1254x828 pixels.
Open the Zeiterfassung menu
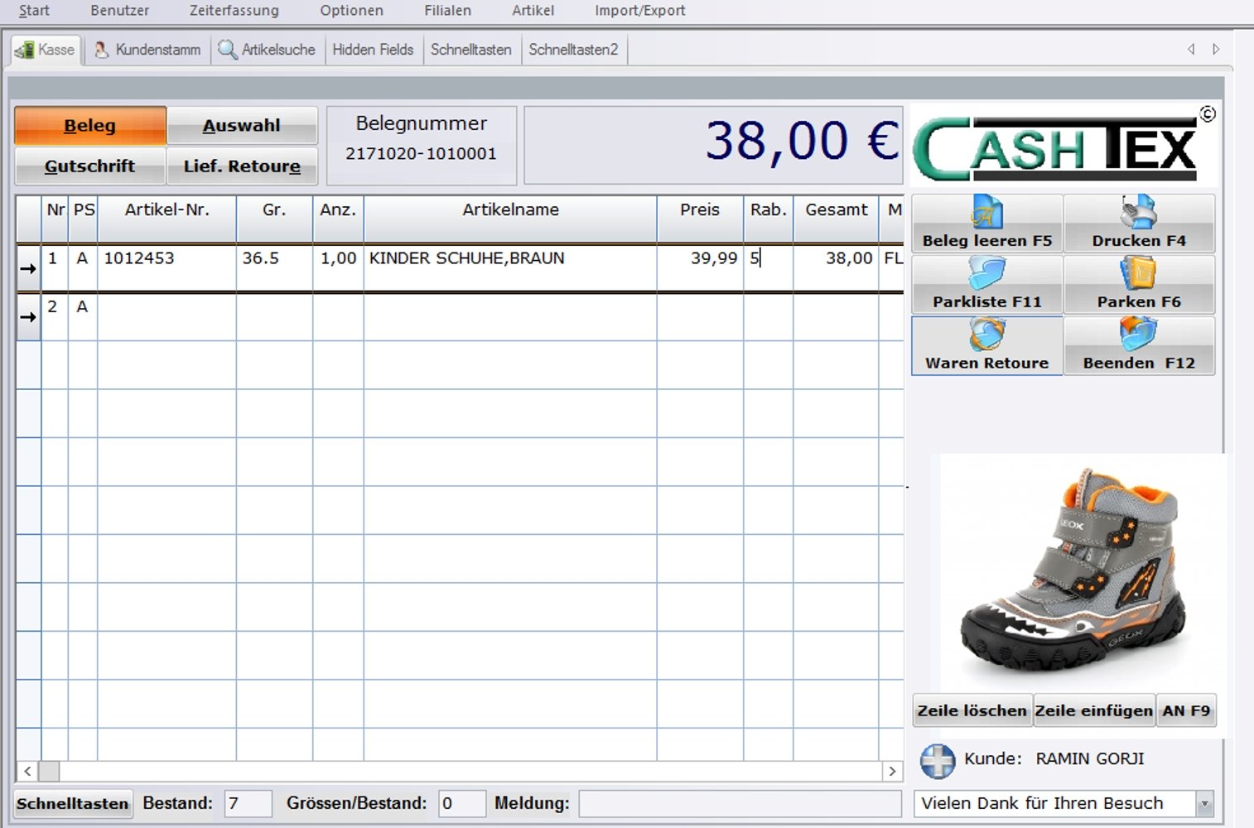pos(234,11)
